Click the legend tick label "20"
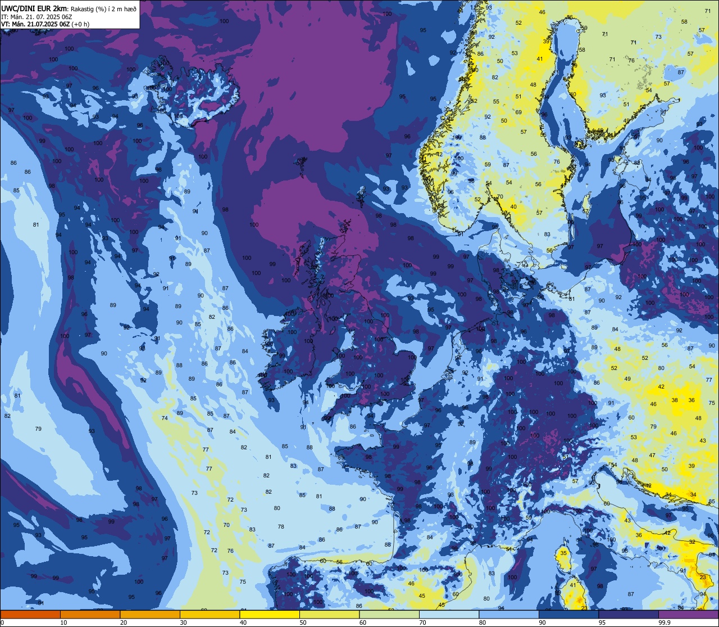Viewport: 719px width, 627px height. pyautogui.click(x=124, y=623)
